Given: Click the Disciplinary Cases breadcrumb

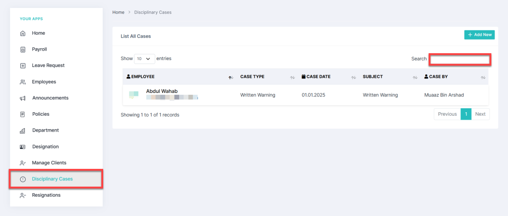Looking at the screenshot, I should 153,12.
